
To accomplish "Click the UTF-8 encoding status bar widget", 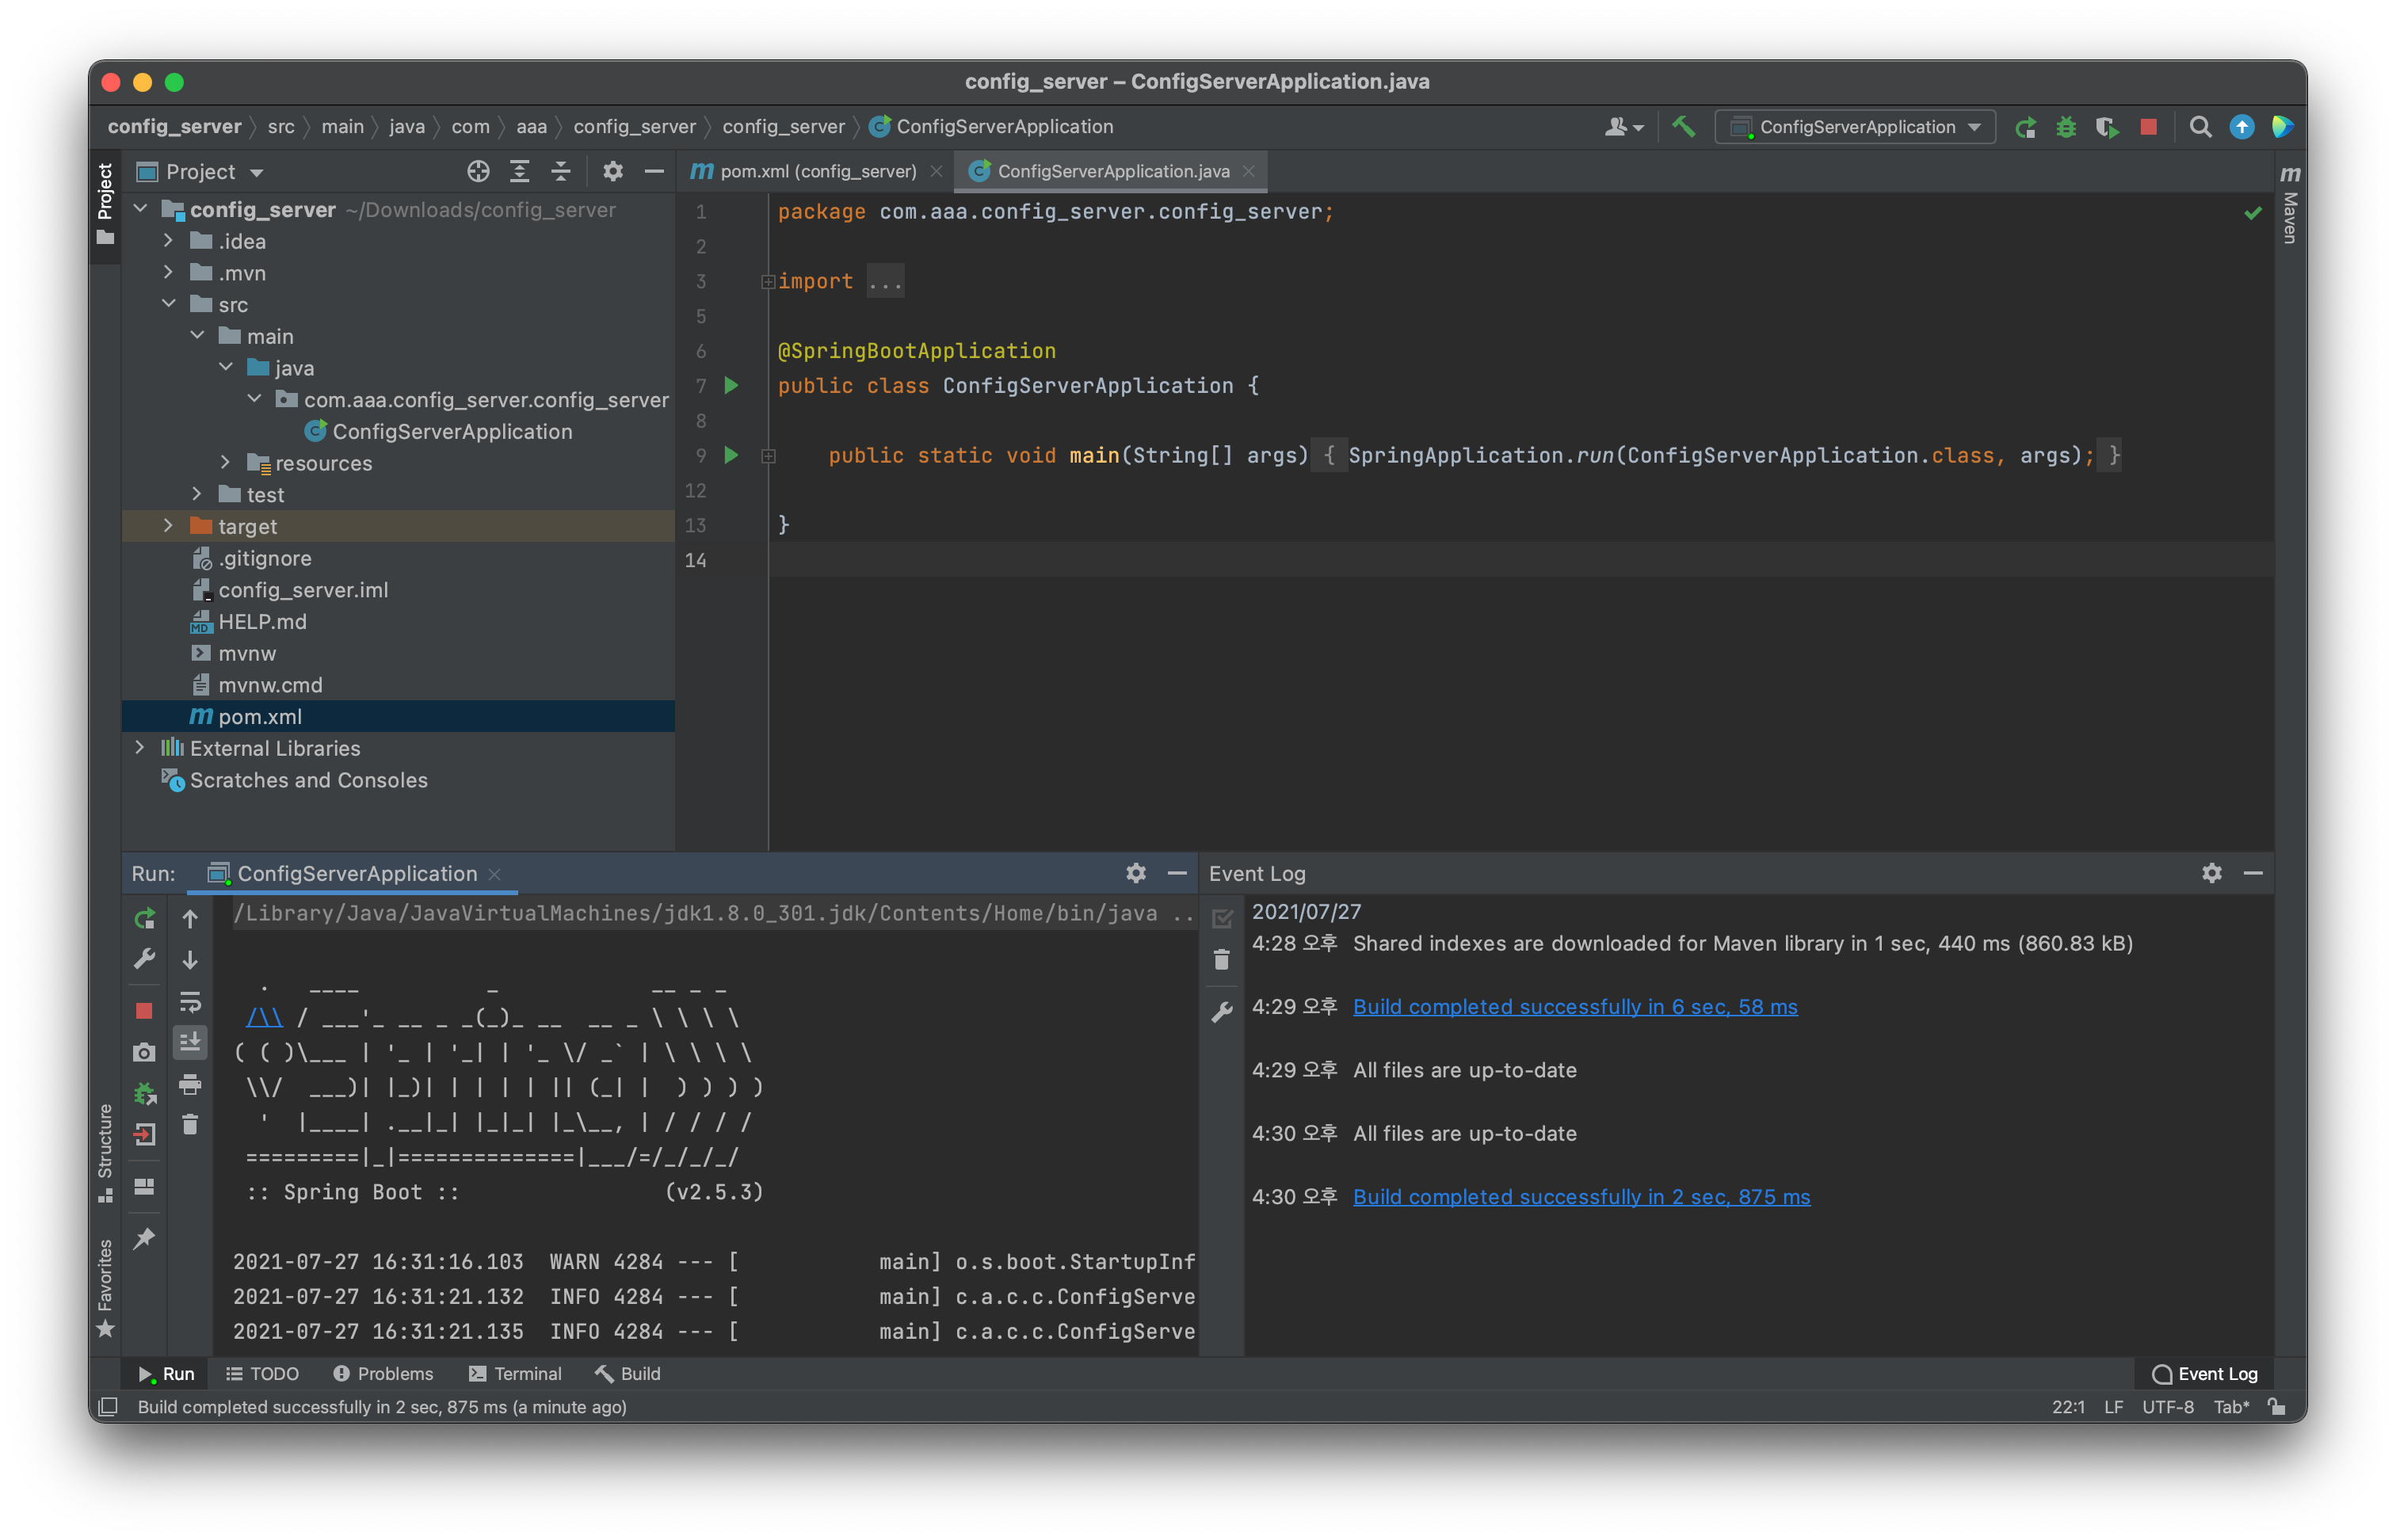I will pyautogui.click(x=2167, y=1406).
